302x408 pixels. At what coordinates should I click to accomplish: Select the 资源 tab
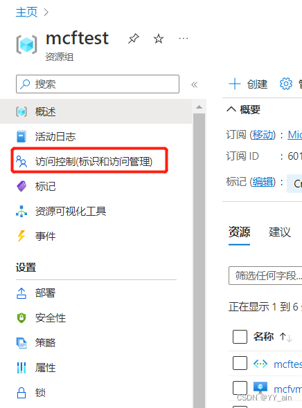[x=239, y=232]
